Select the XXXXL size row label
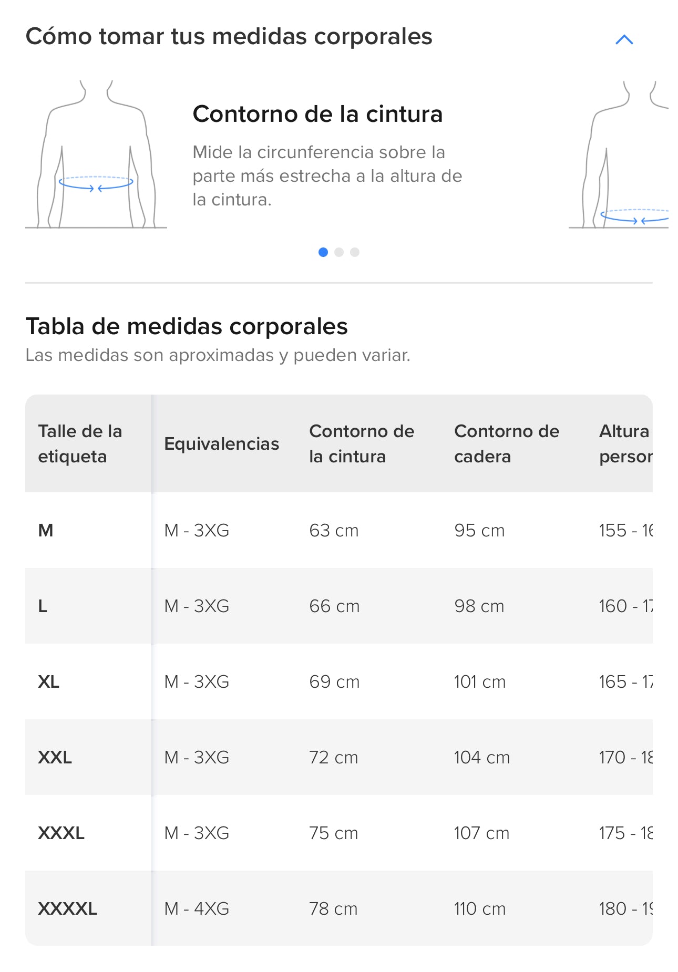The height and width of the screenshot is (972, 678). tap(67, 908)
